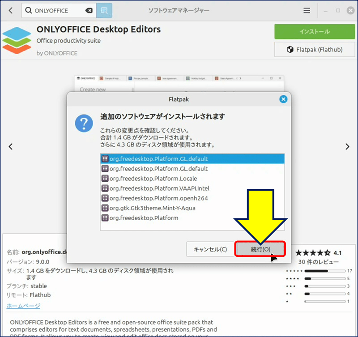358x337 pixels.
Task: Go back with the back arrow
Action: [10, 10]
